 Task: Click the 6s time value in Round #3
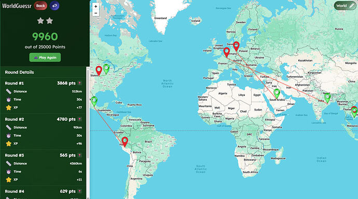pos(80,172)
